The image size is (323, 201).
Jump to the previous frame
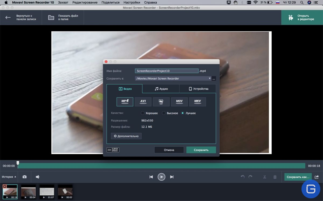tap(151, 177)
